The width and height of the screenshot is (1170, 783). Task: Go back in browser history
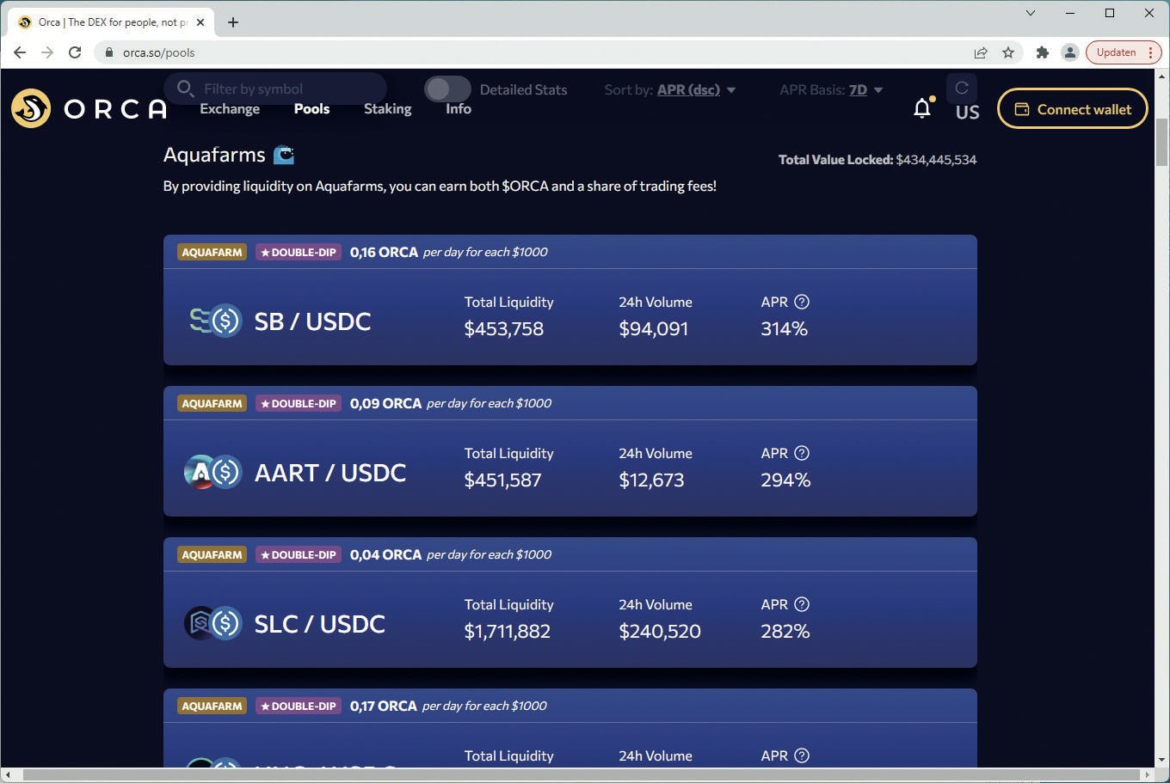[20, 52]
